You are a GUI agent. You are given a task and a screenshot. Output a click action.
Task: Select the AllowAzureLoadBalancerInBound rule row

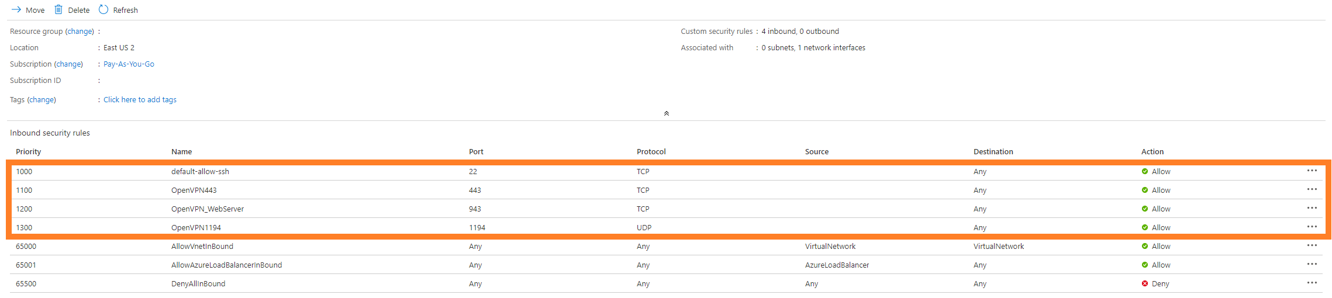(x=666, y=265)
